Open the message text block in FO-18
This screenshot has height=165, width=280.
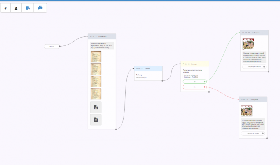click(x=253, y=124)
